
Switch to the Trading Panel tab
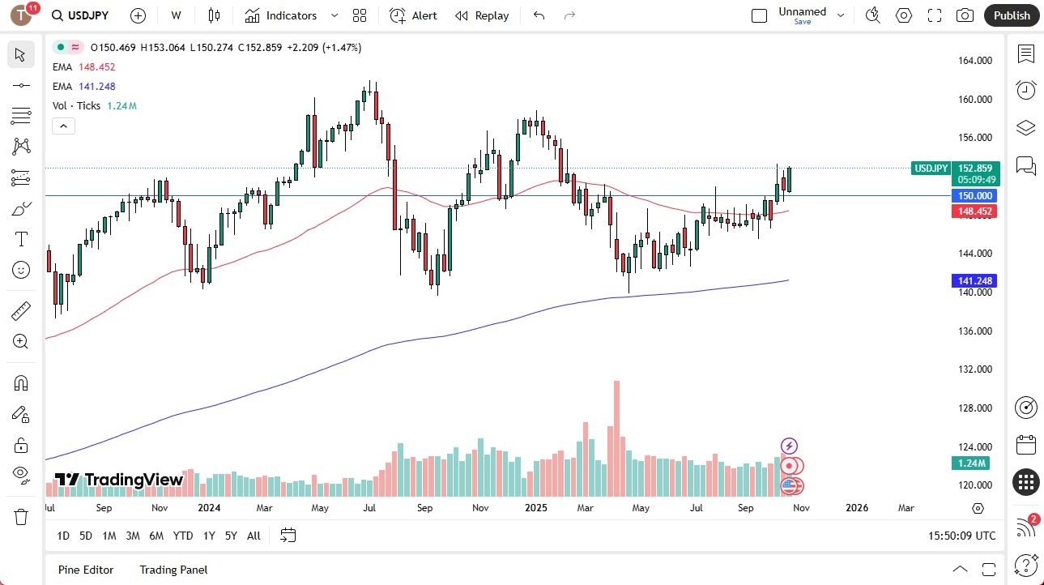pyautogui.click(x=173, y=570)
